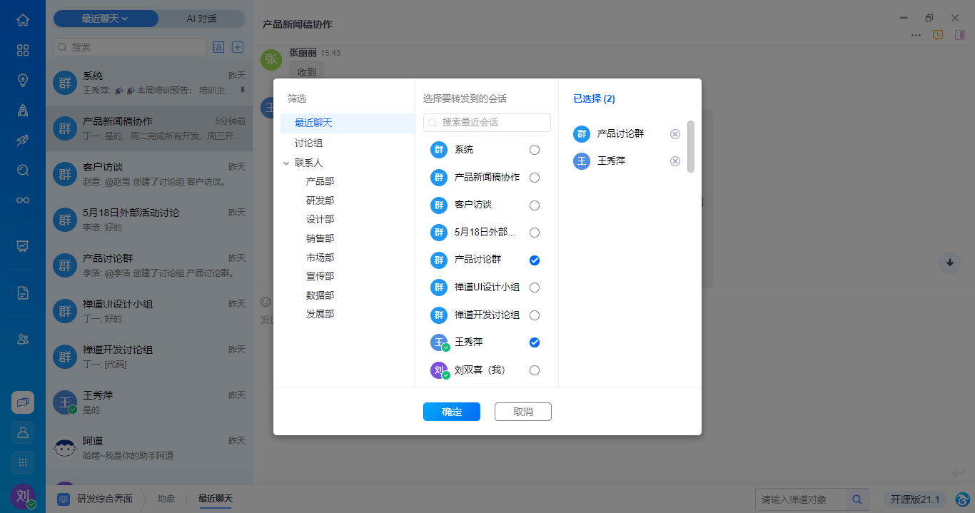
Task: Open contacts icon beside chat search box
Action: (219, 47)
